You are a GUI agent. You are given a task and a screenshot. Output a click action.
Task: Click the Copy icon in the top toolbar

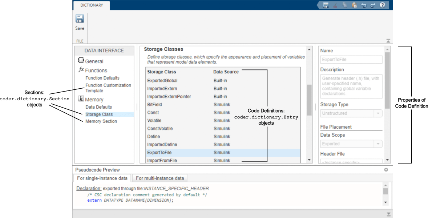(344, 5)
